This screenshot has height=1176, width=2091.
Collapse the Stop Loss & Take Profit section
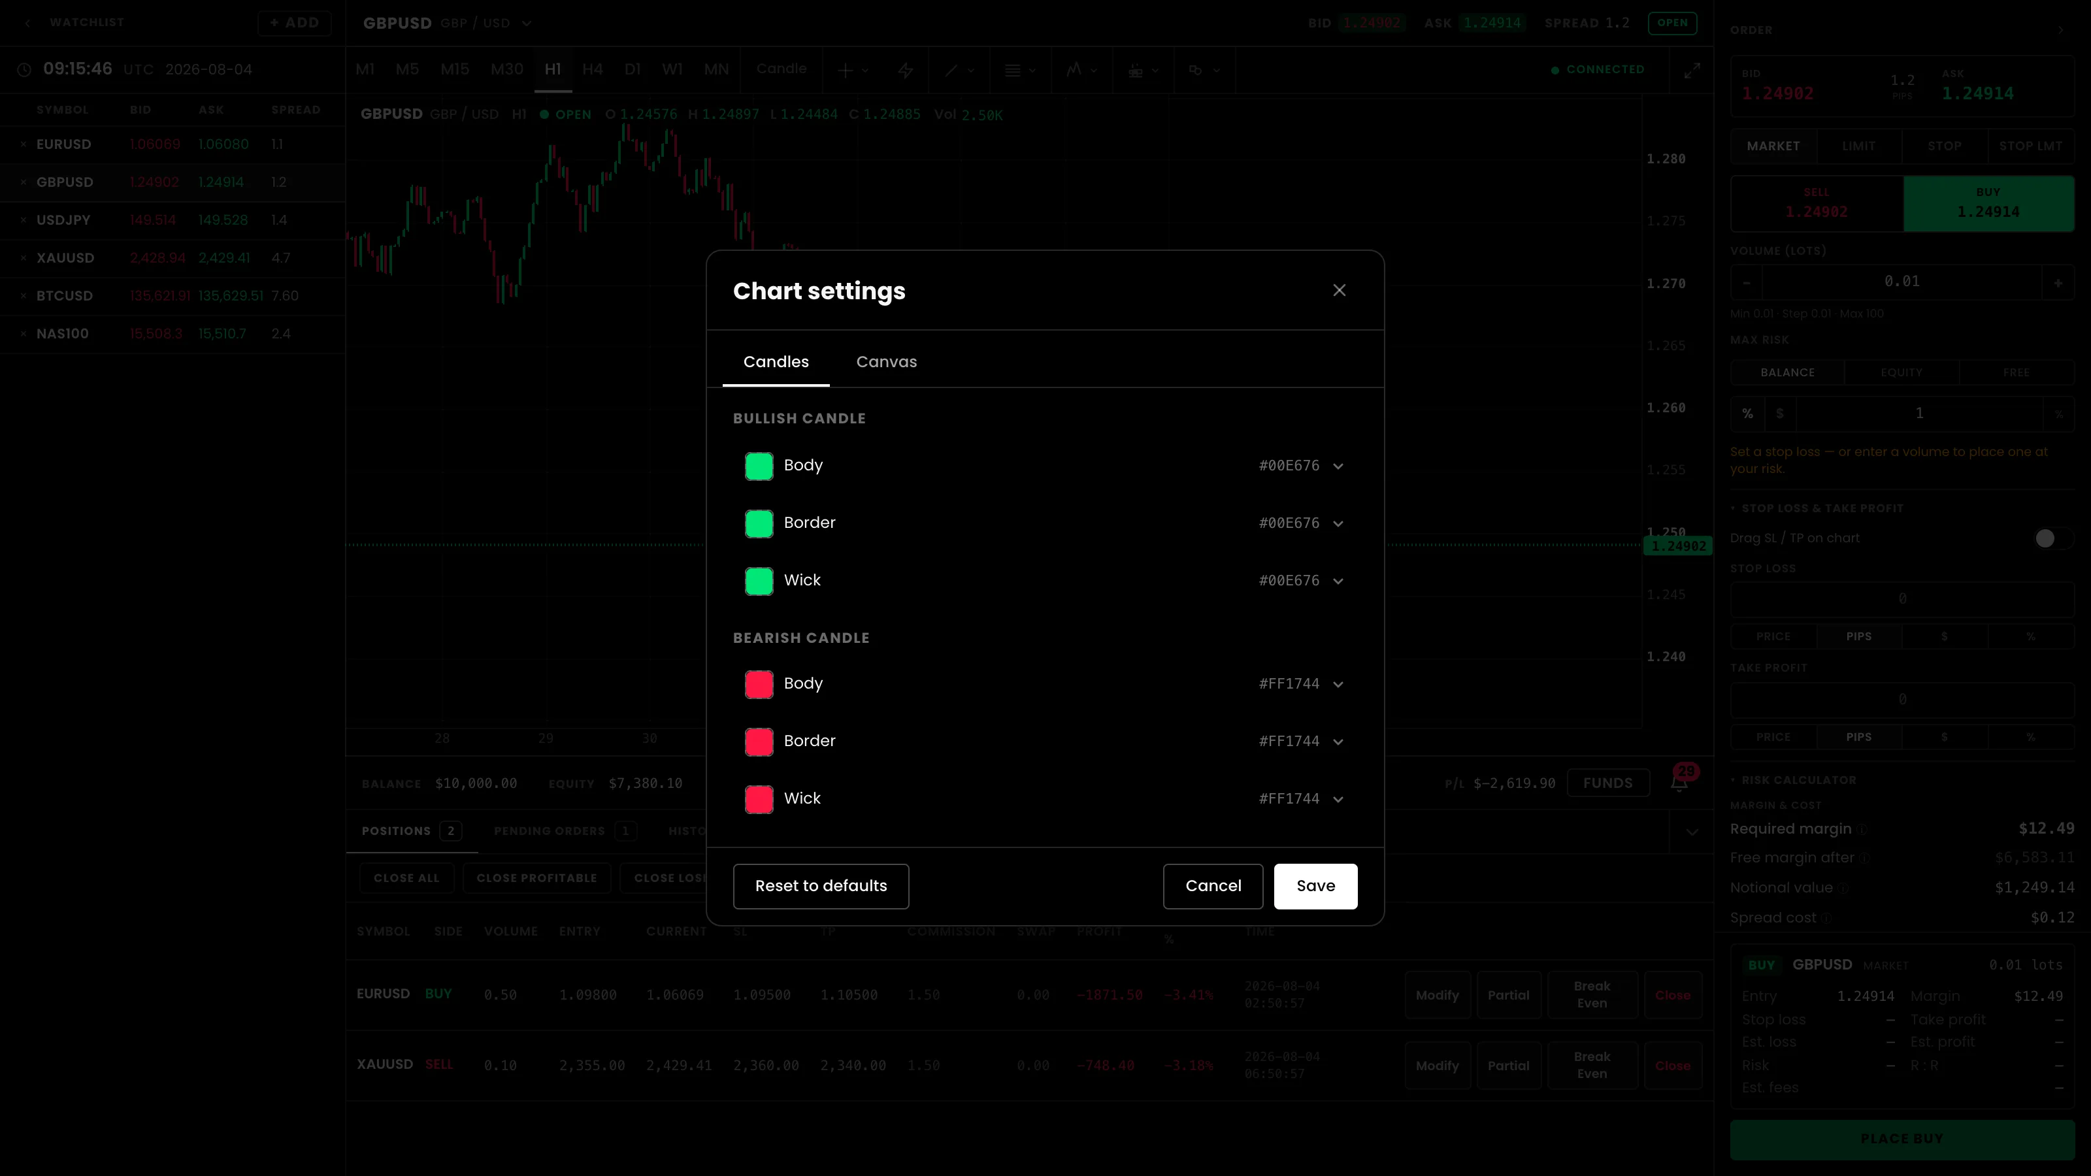pyautogui.click(x=1817, y=509)
